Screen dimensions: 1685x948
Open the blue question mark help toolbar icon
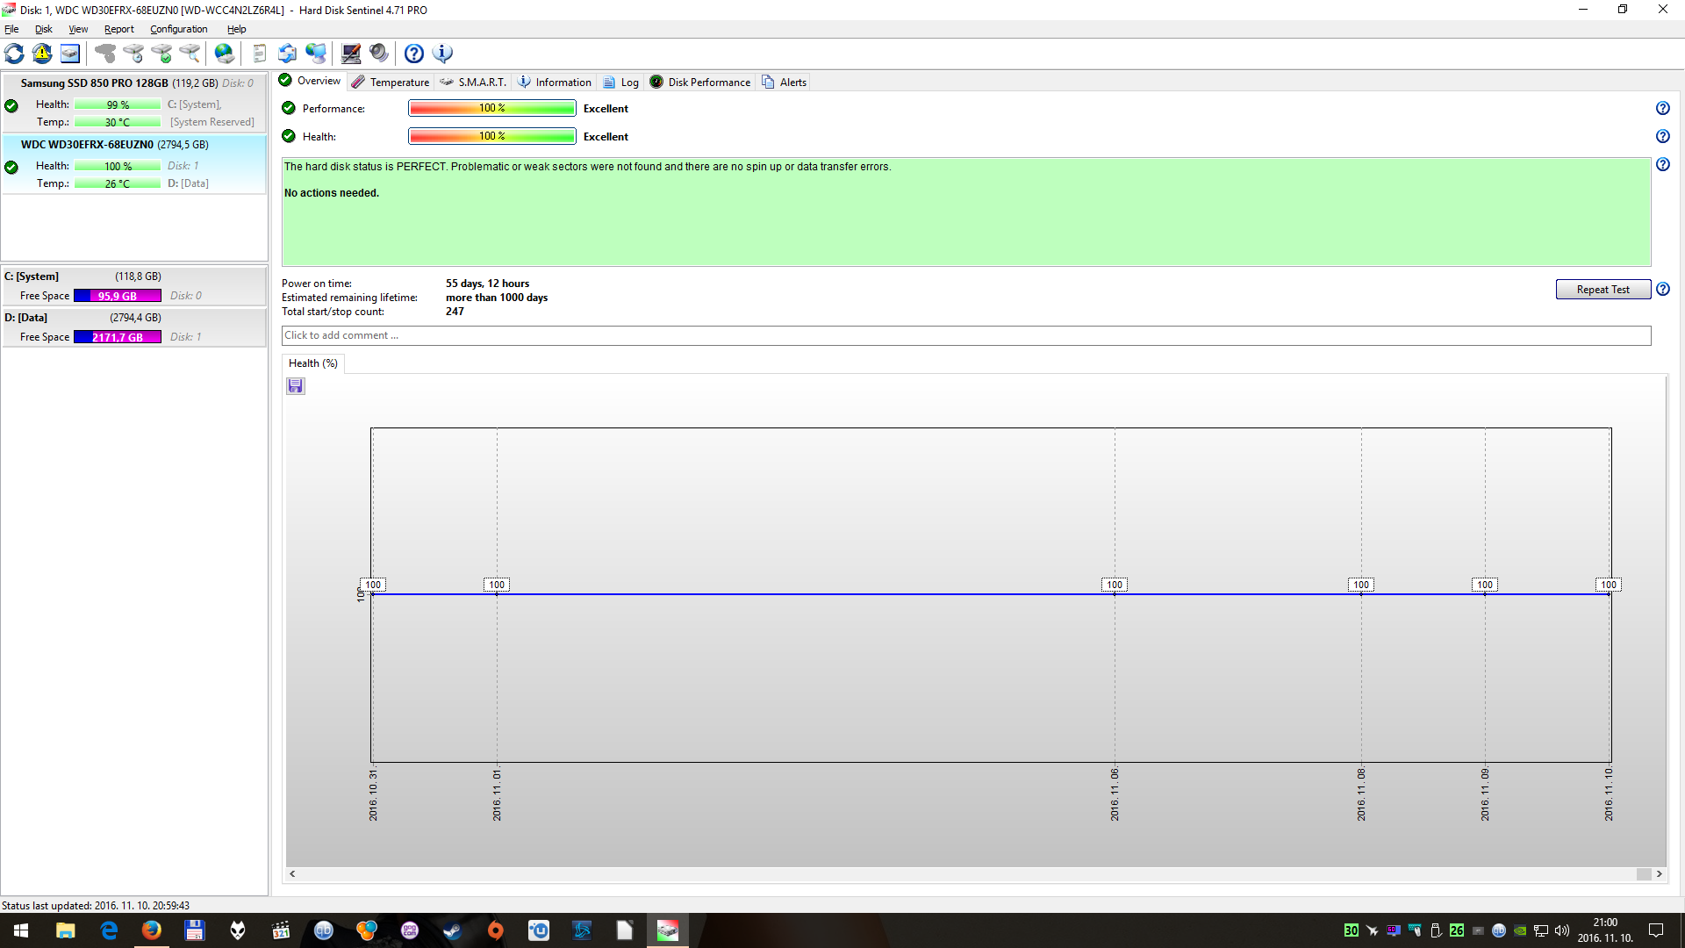point(414,54)
